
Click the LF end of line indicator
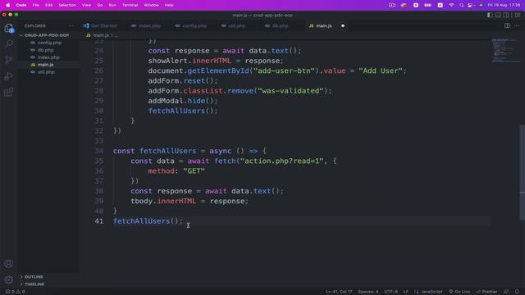406,292
